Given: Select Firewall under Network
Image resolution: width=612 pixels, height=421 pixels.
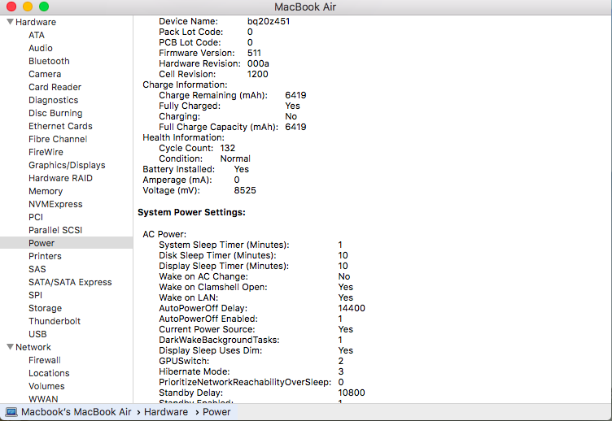Looking at the screenshot, I should (x=45, y=360).
